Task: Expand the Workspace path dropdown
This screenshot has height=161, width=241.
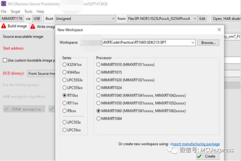Action: pos(193,43)
